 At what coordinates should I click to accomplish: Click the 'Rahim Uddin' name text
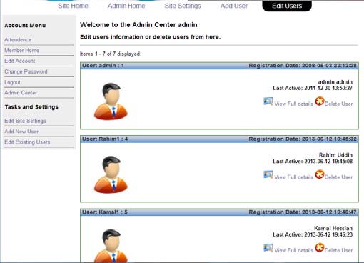point(335,155)
